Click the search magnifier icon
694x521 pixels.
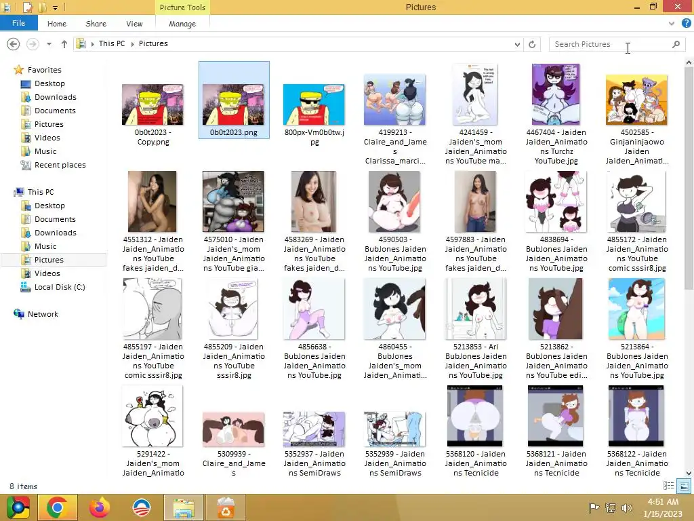pos(676,44)
